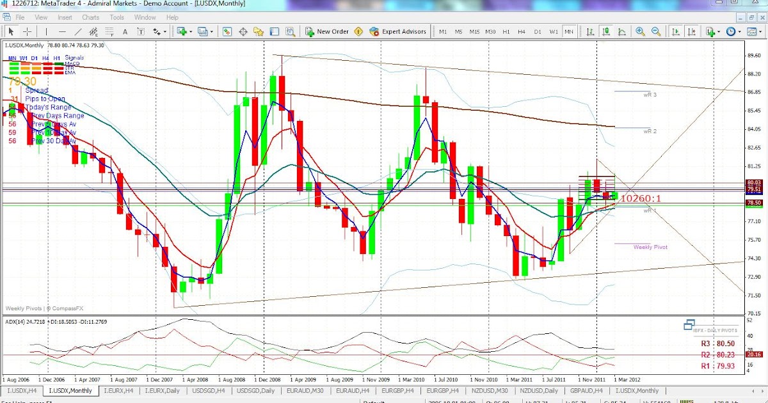Expand the arrows objects dropdown arrow
This screenshot has width=768, height=403.
tap(165, 31)
